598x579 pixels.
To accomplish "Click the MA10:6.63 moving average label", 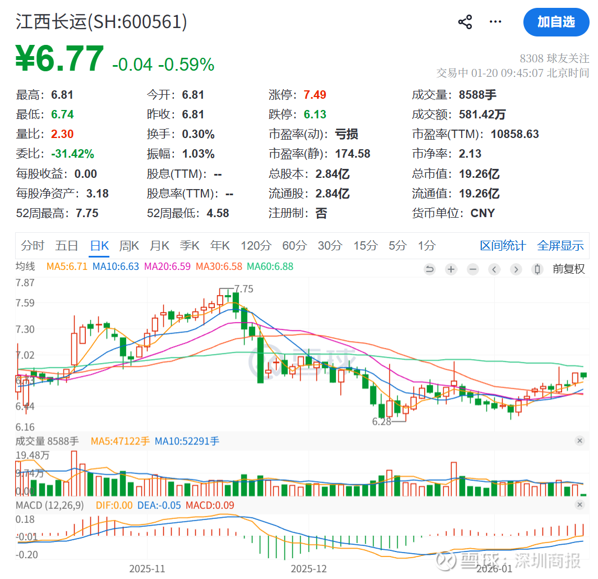I will 116,266.
